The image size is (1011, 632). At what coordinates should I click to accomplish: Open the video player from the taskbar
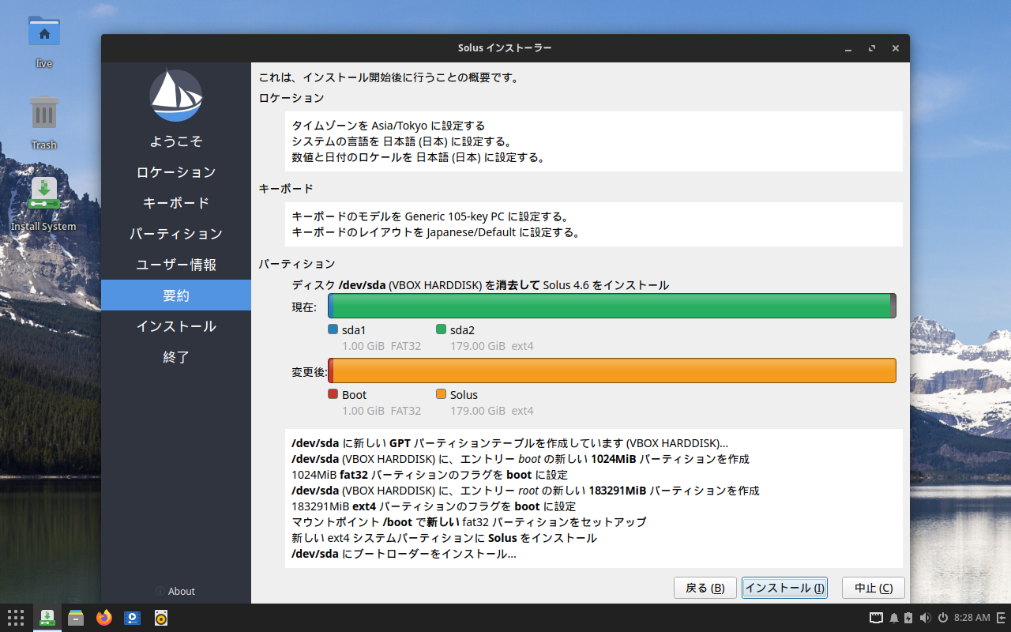(x=133, y=618)
